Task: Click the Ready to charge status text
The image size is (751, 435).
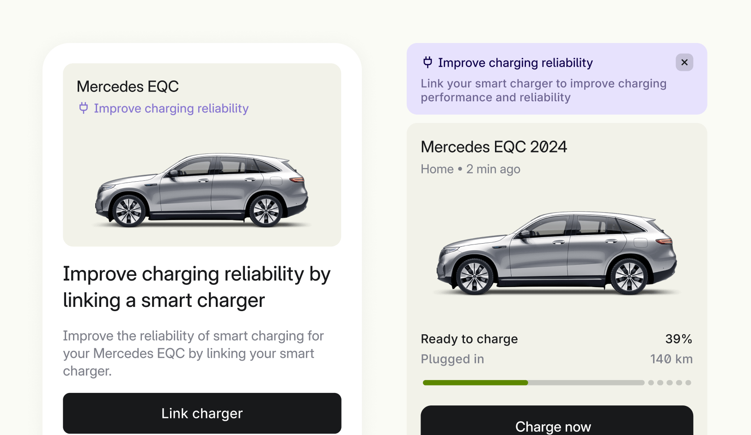Action: [469, 339]
